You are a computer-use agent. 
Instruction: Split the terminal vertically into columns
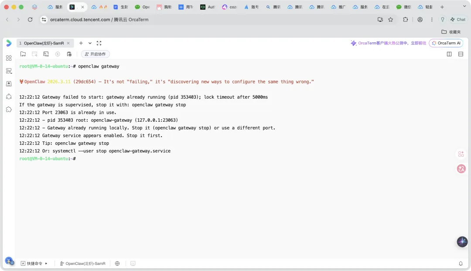point(449,54)
